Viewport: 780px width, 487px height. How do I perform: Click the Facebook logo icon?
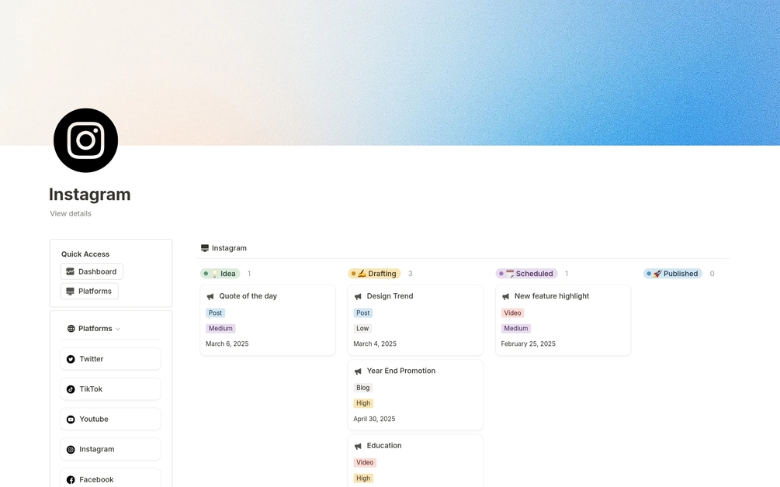click(x=71, y=479)
